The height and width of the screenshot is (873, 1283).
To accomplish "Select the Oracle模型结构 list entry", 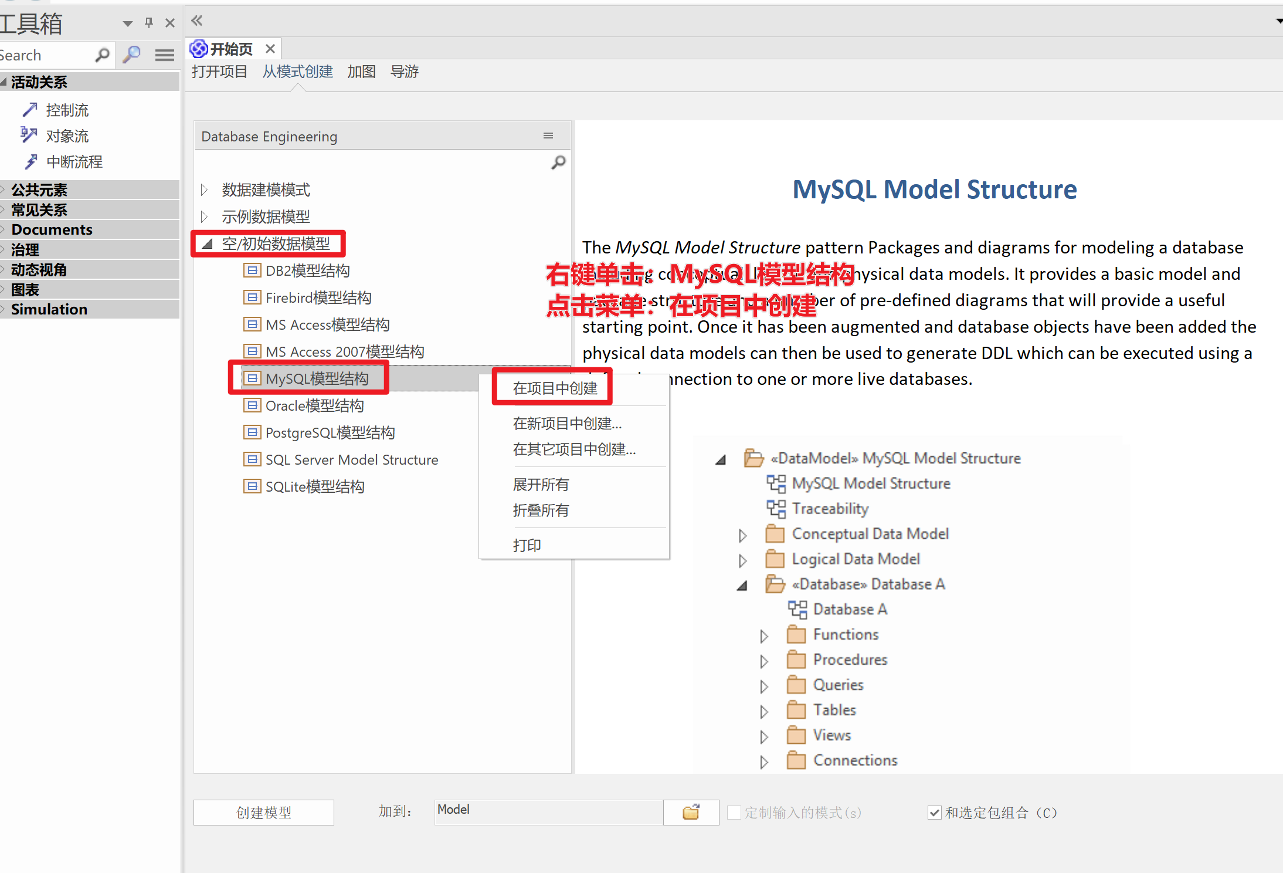I will (314, 405).
